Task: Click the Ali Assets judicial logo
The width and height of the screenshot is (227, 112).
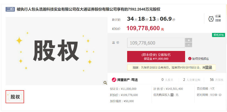Action: [114, 80]
